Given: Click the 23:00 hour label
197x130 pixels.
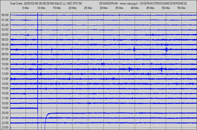Looking at the screenshot, I should 5,127.
